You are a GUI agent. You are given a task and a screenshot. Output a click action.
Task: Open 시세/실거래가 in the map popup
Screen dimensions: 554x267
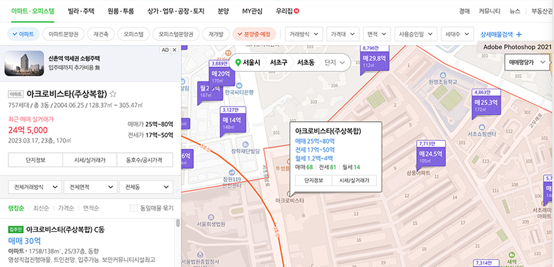tap(355, 181)
